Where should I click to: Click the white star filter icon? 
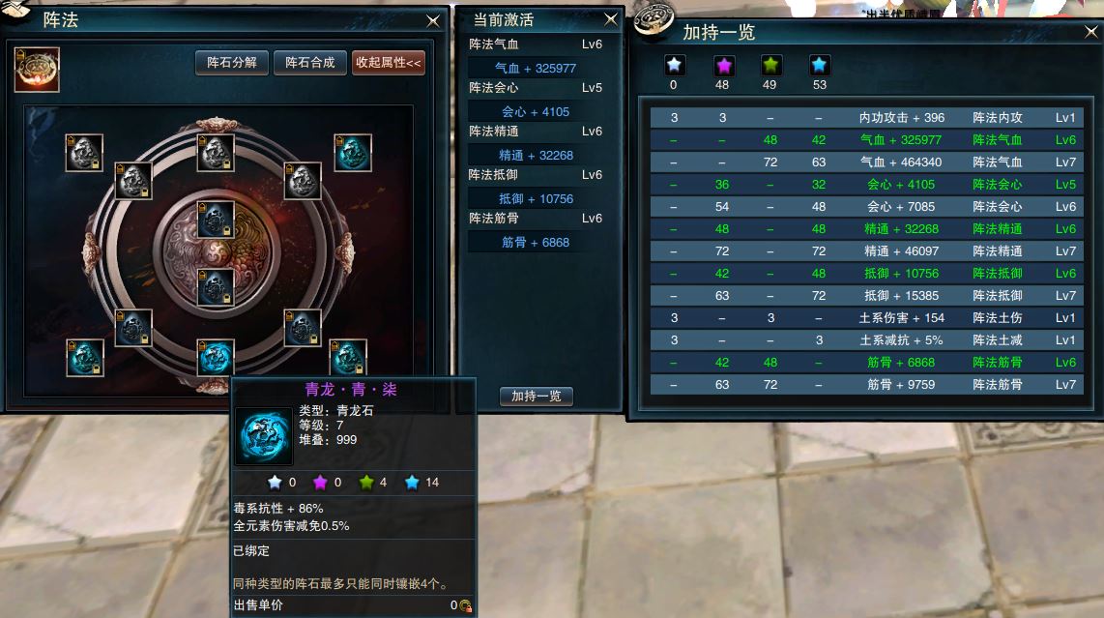pyautogui.click(x=674, y=66)
